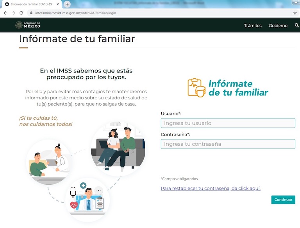This screenshot has height=228, width=300.
Task: Click the orange clipboard and mask logo icon
Action: (x=196, y=88)
